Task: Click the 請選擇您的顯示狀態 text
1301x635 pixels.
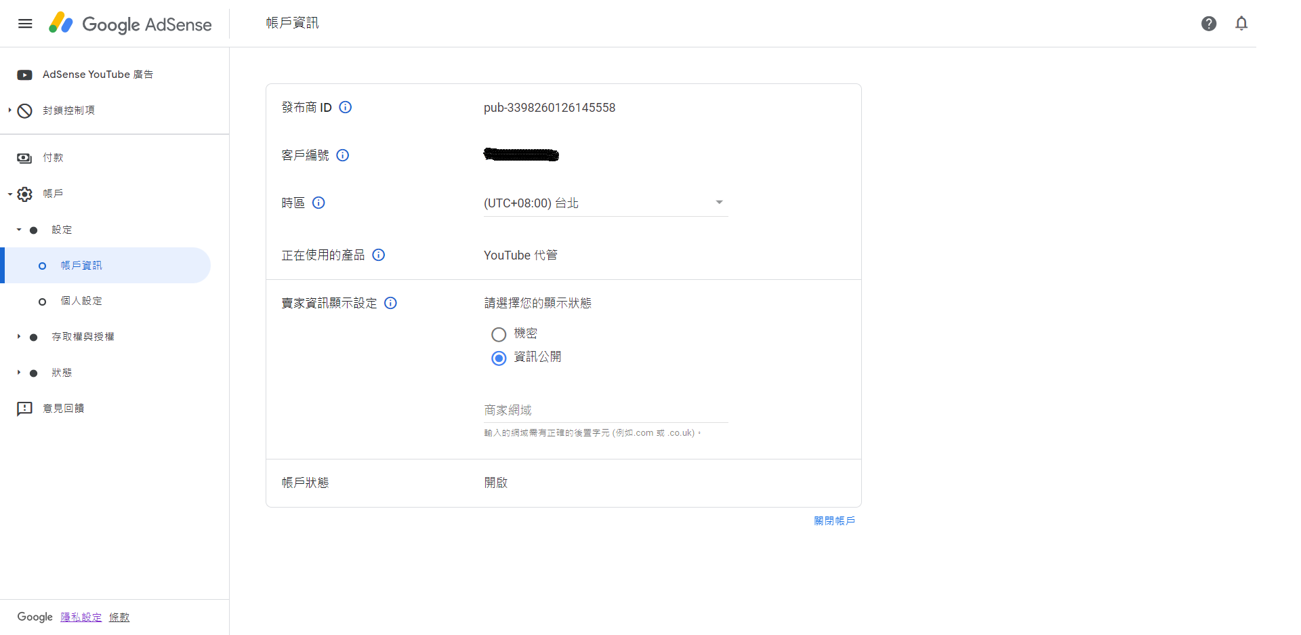Action: tap(538, 303)
